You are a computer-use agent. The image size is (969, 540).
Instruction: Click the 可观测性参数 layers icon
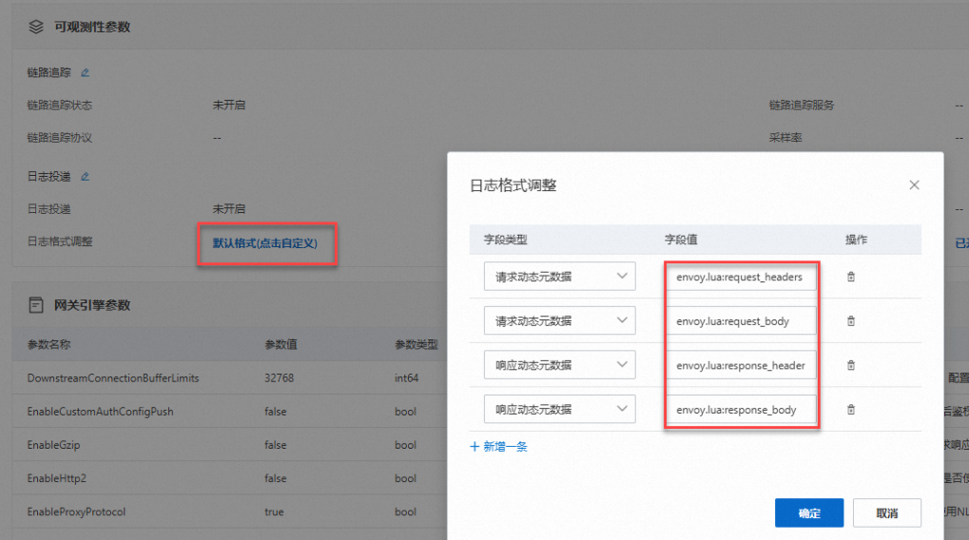(x=36, y=27)
